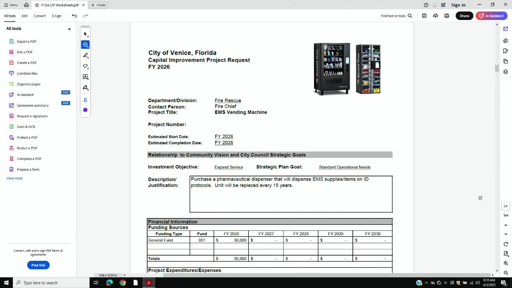Select the FY26 CIP Worksheets.pdf tab

(x=60, y=5)
